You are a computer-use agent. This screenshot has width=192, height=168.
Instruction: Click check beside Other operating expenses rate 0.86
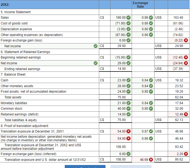[x=151, y=35]
